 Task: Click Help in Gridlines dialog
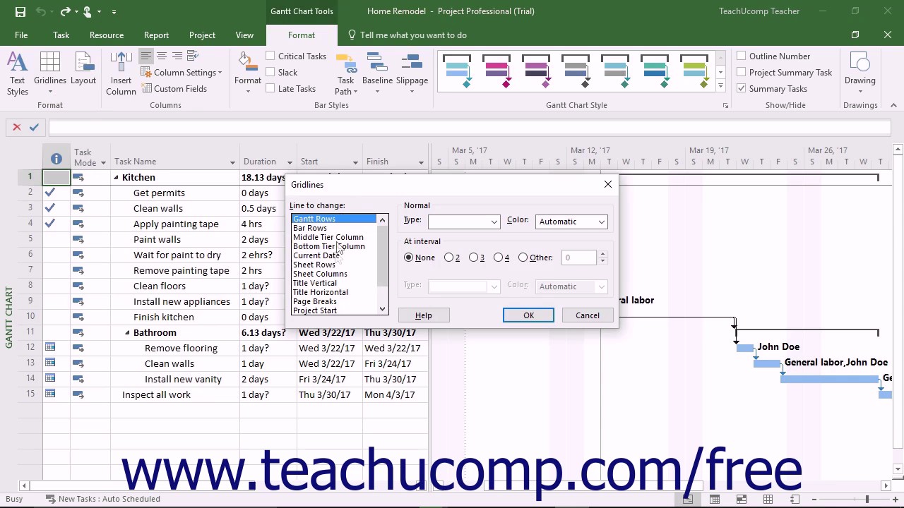[x=424, y=315]
